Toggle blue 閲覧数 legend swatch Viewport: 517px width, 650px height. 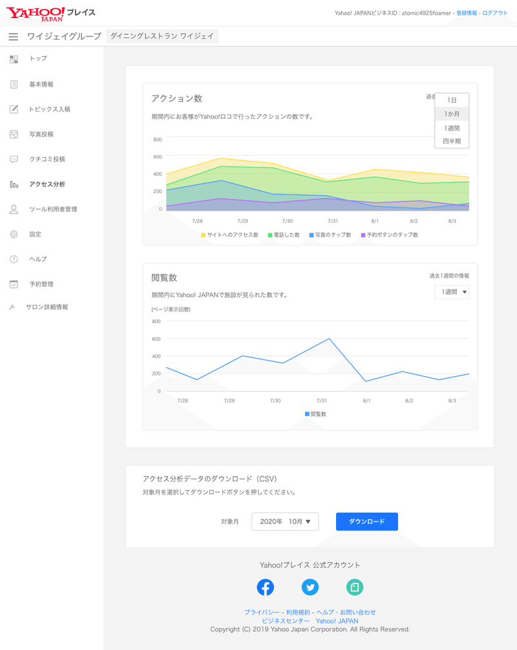point(307,414)
